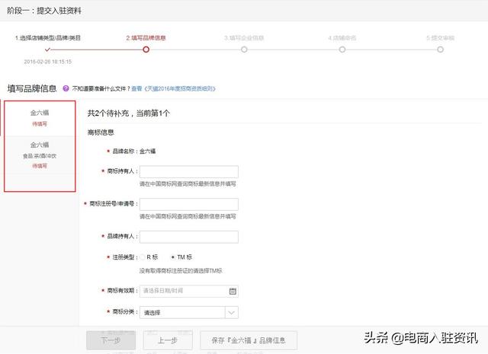Click step label 1.选择店铺类型/品牌/类目

coord(47,38)
